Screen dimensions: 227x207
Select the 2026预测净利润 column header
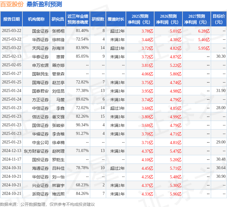click(x=168, y=19)
